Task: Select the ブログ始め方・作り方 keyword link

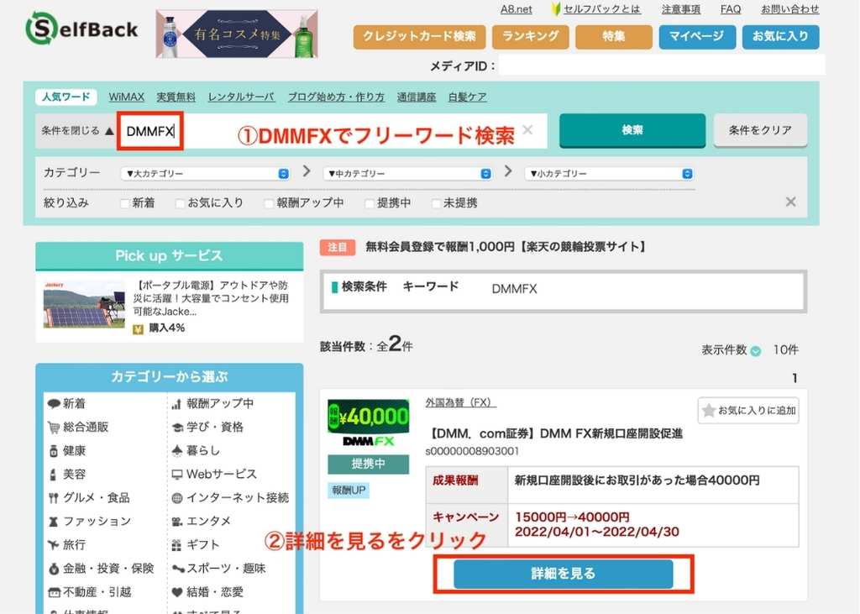Action: coord(336,97)
